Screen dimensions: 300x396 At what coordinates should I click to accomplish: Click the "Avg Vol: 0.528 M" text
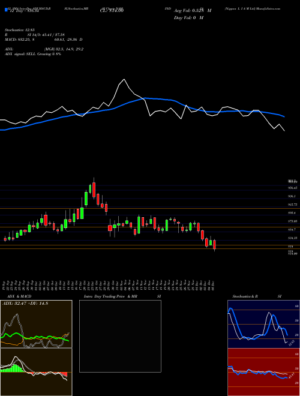(x=193, y=11)
